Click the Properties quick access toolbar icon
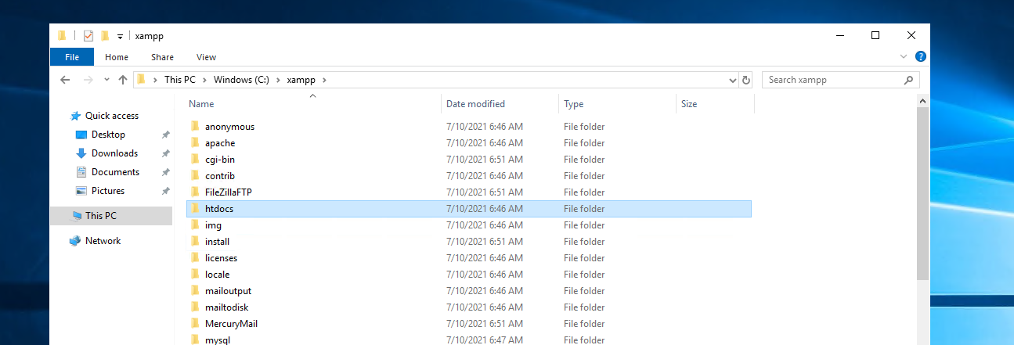The width and height of the screenshot is (1014, 345). [x=88, y=36]
